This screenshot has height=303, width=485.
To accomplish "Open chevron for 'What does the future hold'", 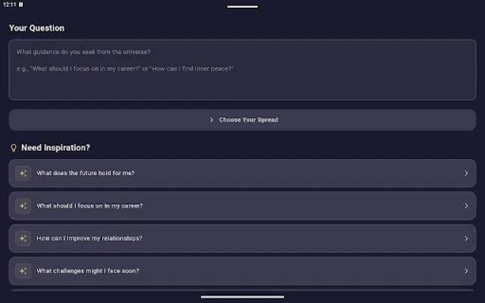I will point(466,173).
